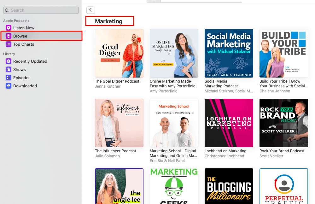The image size is (315, 204).
Task: Click the Library sidebar header
Action: pyautogui.click(x=9, y=54)
